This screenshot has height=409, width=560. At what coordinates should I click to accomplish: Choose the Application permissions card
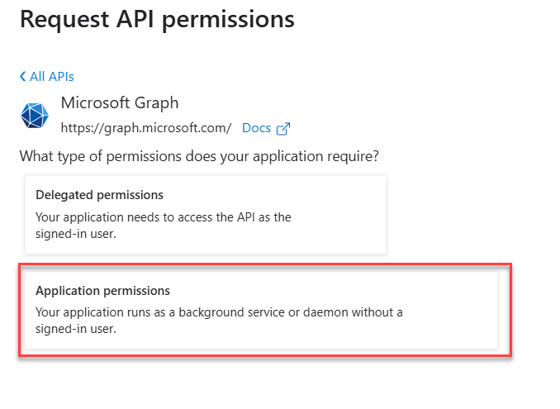(x=262, y=310)
